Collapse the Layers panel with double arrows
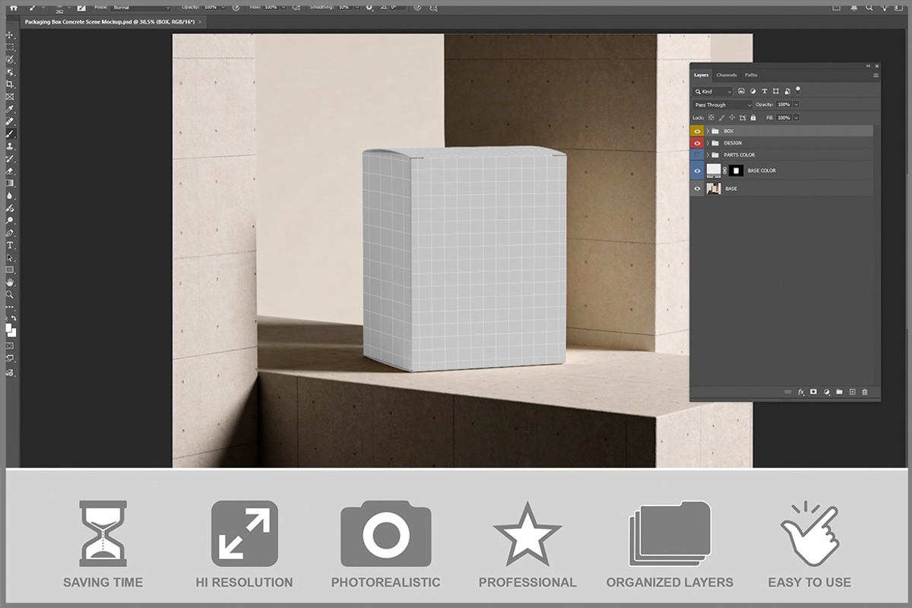This screenshot has width=912, height=608. point(868,66)
